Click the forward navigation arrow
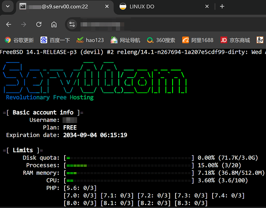Viewport: 266px width, 208px height. click(23, 24)
